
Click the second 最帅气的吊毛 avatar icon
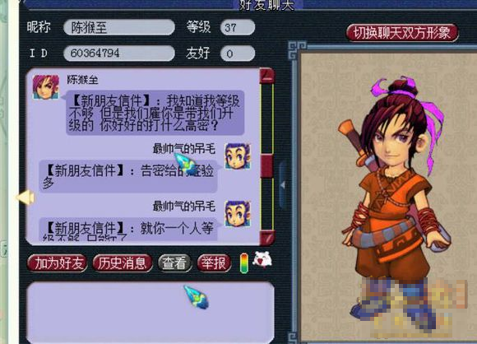click(x=238, y=213)
